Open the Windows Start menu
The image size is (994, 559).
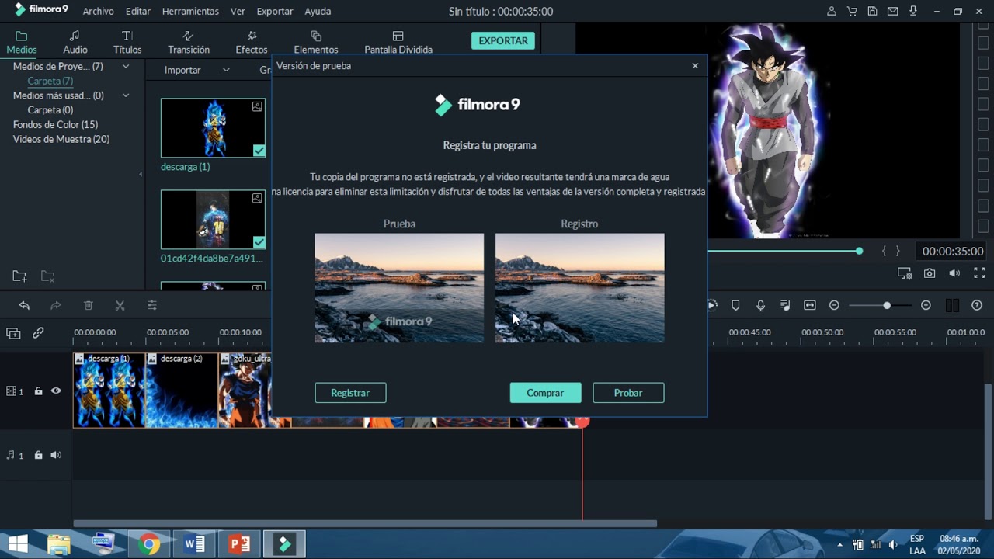(17, 544)
